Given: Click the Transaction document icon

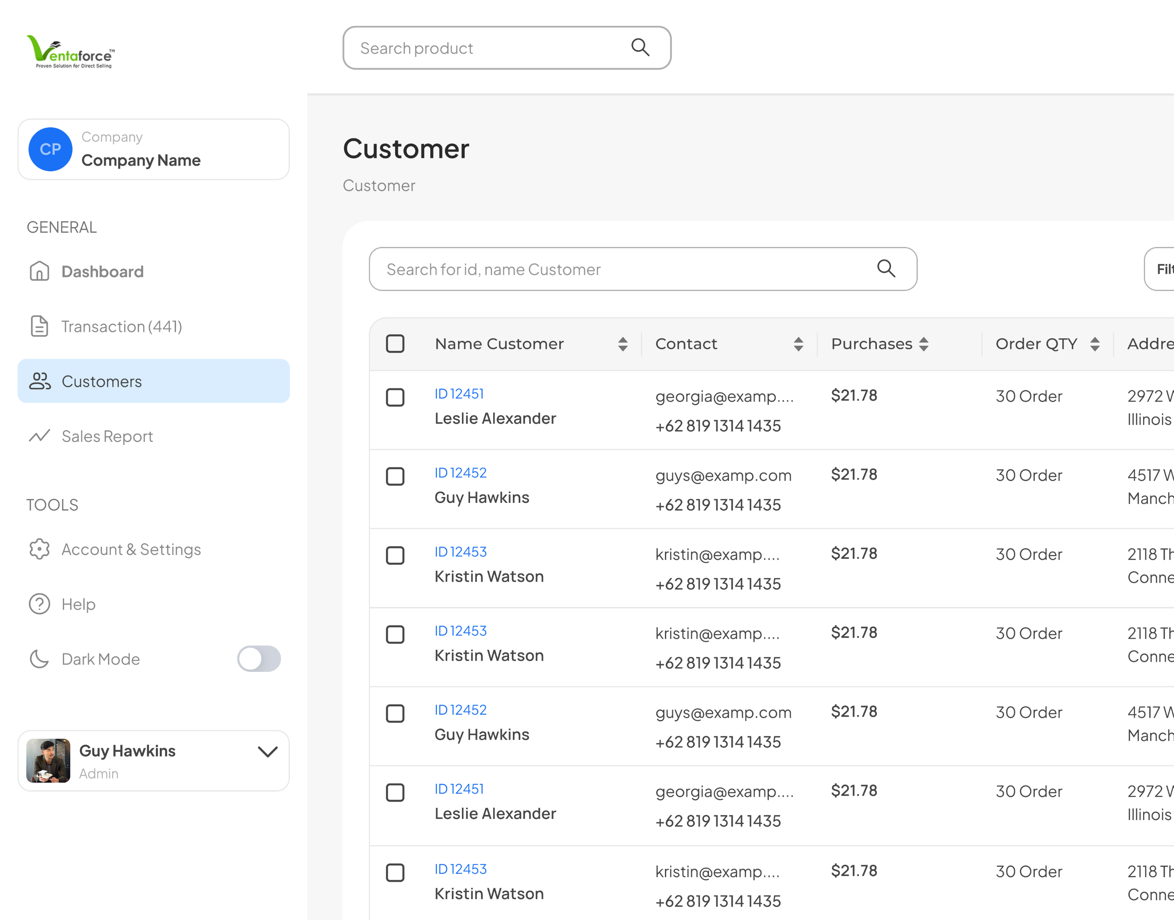Looking at the screenshot, I should tap(39, 326).
